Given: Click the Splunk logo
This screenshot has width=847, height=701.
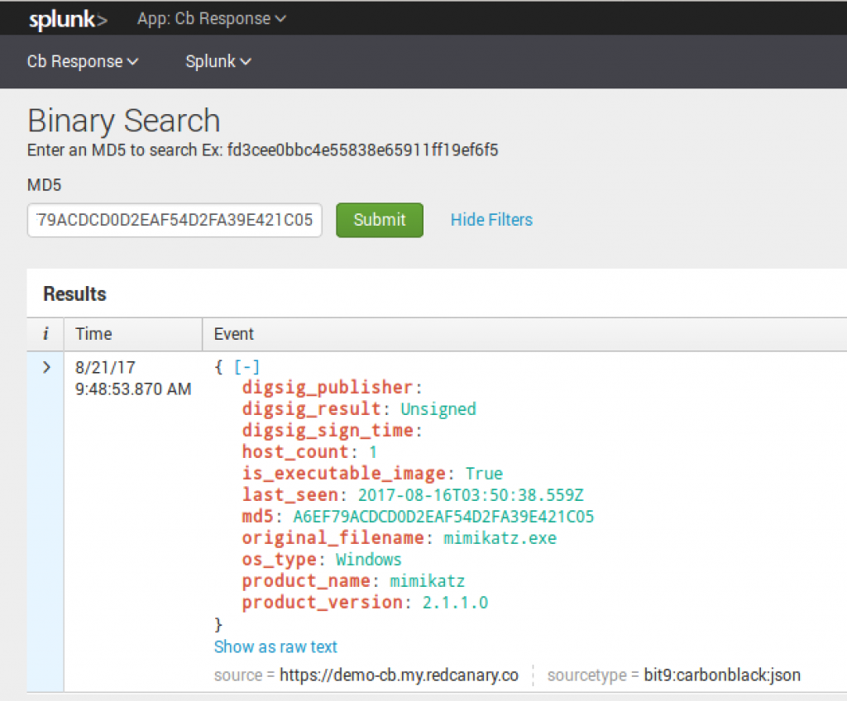Looking at the screenshot, I should [x=68, y=19].
